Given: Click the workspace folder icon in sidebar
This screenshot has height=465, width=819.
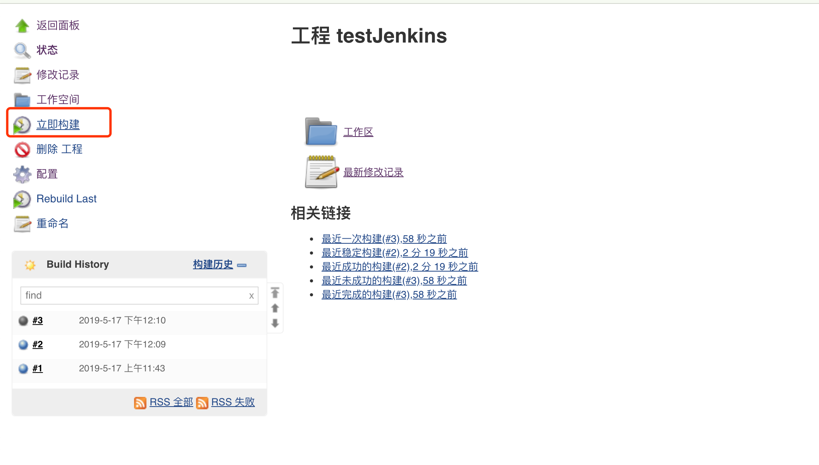Looking at the screenshot, I should coord(22,100).
